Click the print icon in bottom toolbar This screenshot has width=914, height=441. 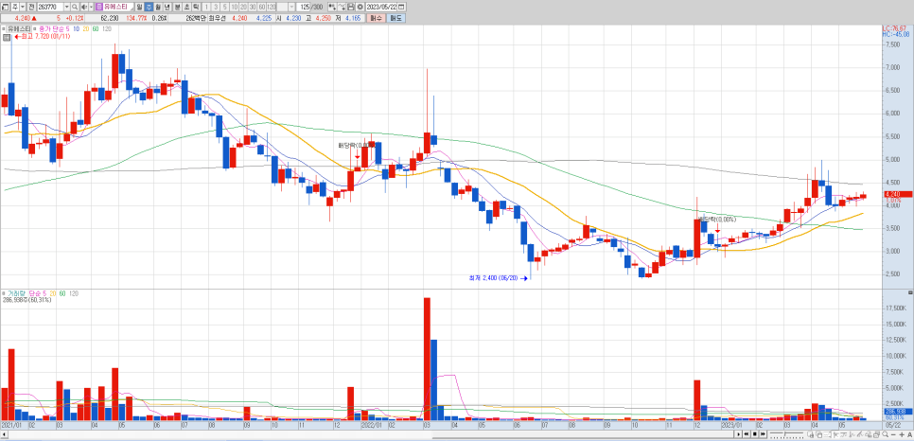coord(876,434)
